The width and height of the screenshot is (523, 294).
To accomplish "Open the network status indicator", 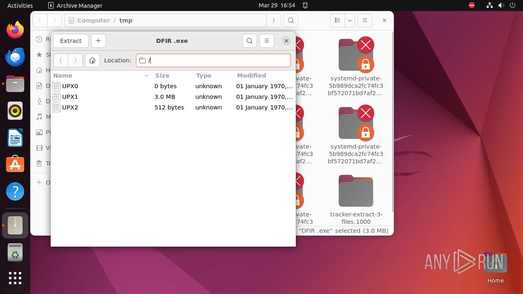I will pos(490,5).
